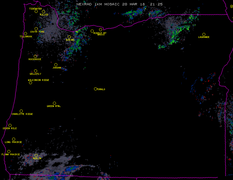
Task: Select the Miller station circle marker
Action: point(43,12)
